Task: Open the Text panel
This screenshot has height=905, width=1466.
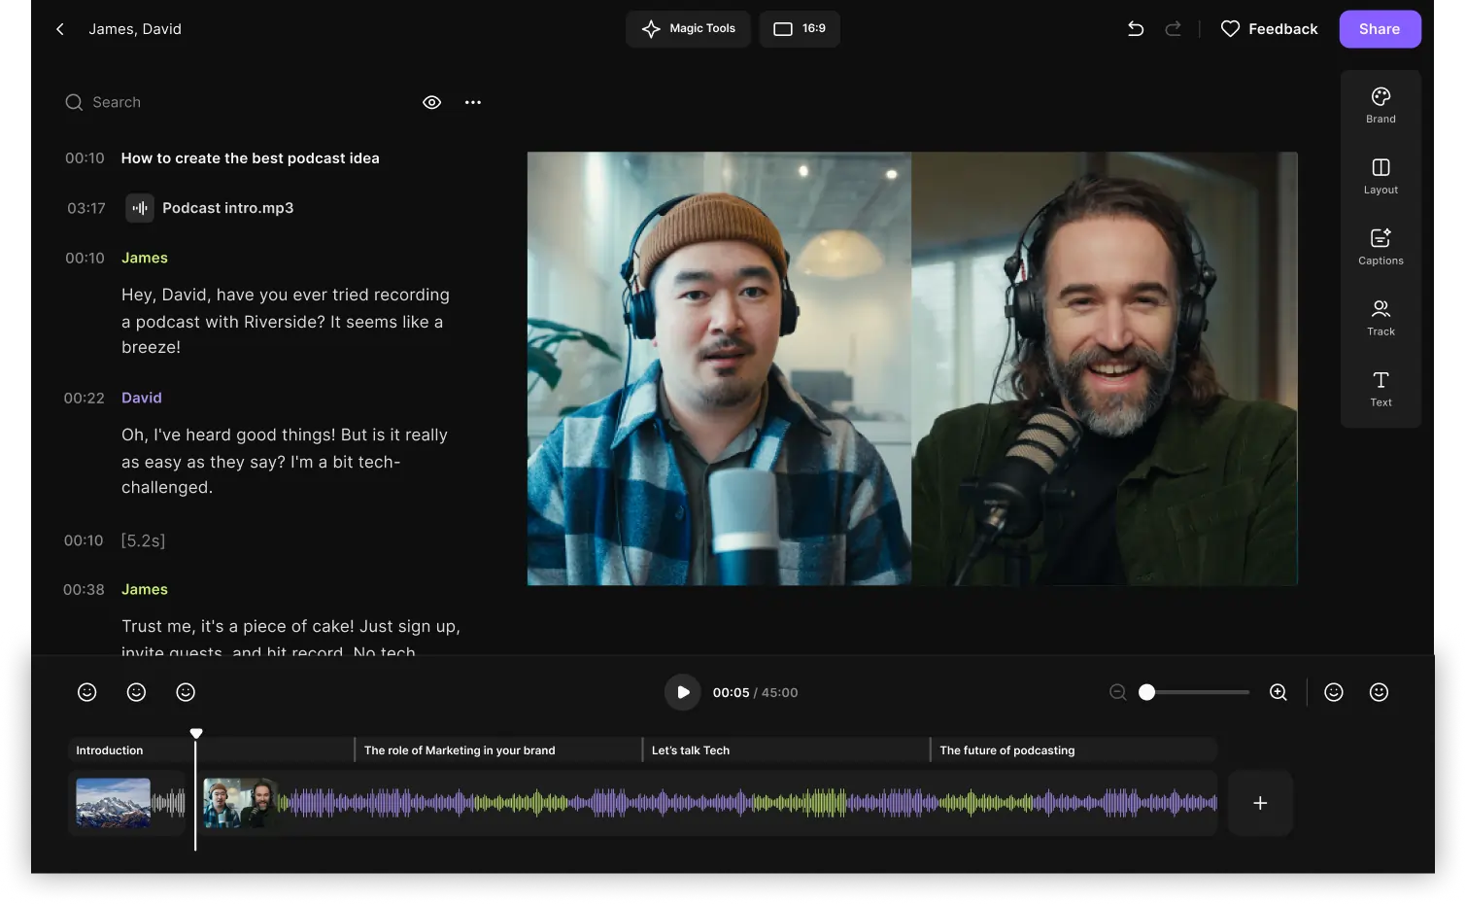Action: pyautogui.click(x=1380, y=388)
